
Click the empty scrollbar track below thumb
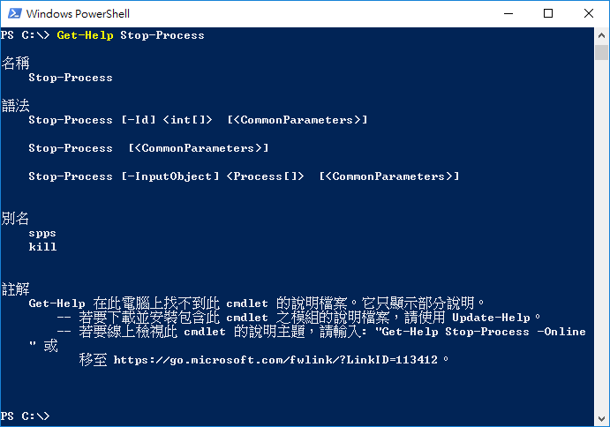[601, 233]
